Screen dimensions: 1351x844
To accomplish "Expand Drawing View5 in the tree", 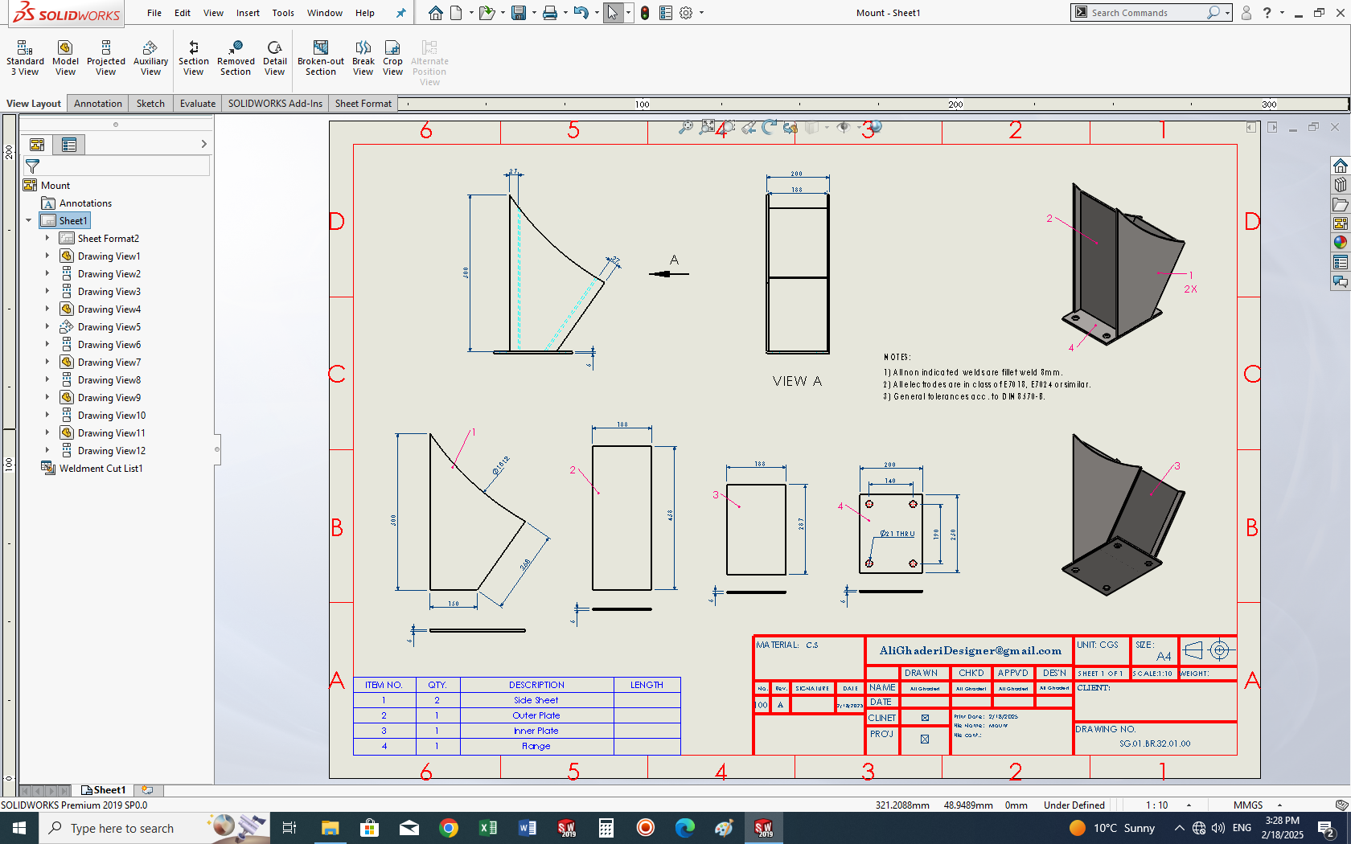I will (x=47, y=327).
